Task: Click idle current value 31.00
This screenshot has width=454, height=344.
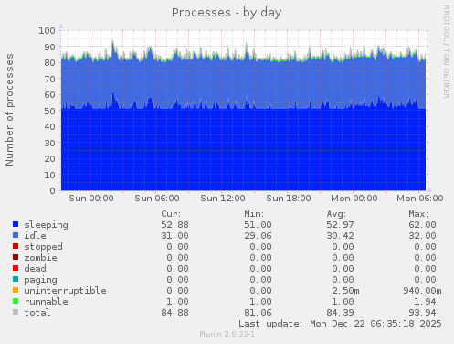Action: point(174,236)
